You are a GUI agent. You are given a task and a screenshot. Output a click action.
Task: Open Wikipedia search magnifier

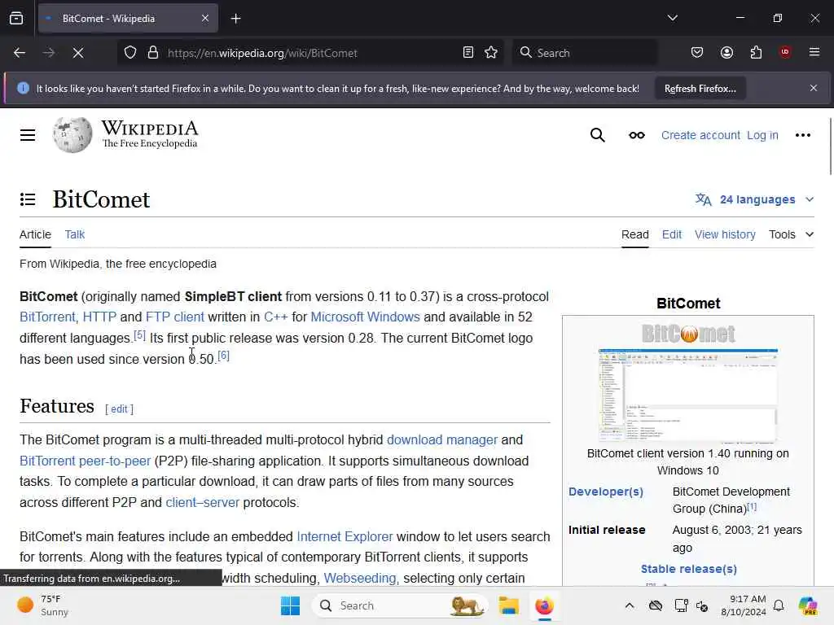[x=597, y=135]
